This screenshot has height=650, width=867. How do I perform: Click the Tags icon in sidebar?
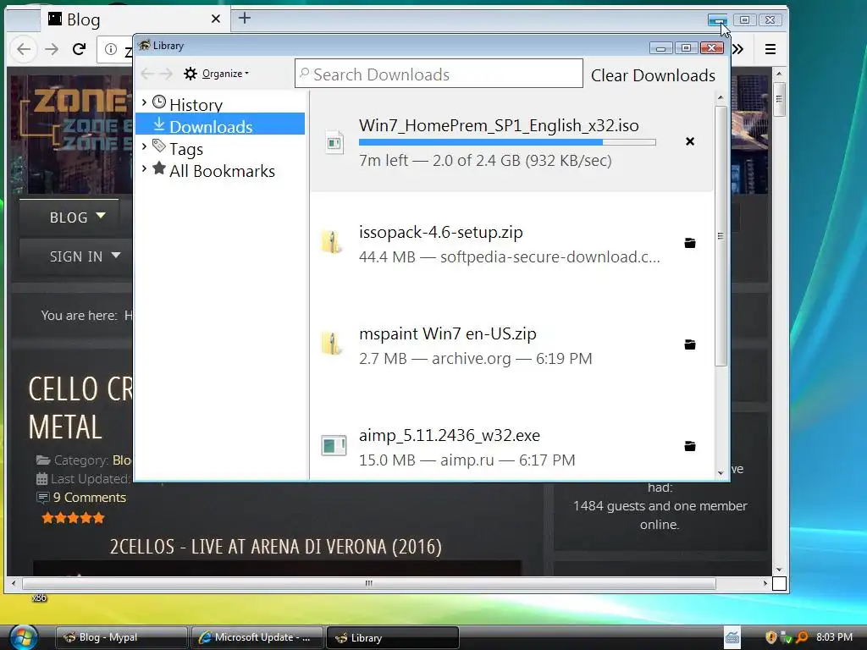159,146
